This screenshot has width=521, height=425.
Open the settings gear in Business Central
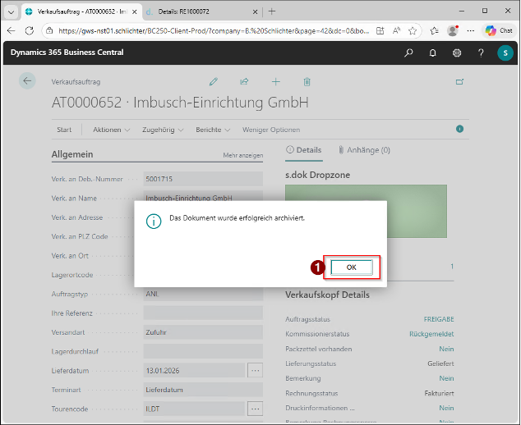click(x=457, y=53)
